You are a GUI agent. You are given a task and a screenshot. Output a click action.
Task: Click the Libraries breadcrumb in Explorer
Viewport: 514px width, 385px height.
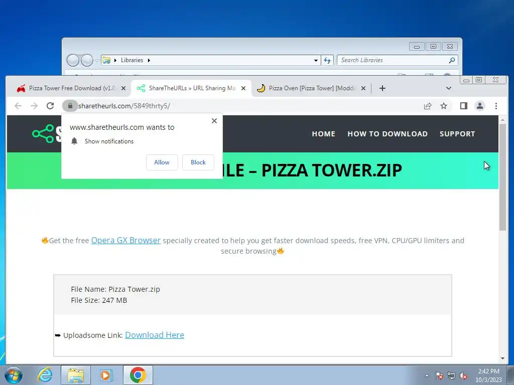coord(132,60)
